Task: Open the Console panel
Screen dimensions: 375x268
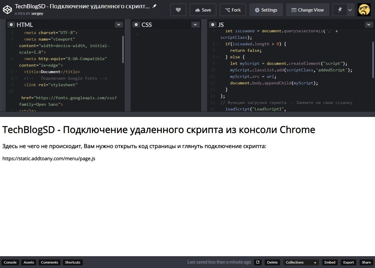Action: point(10,262)
